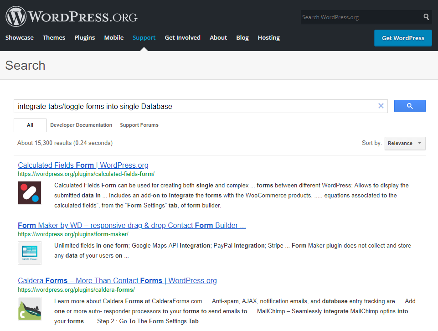Open the Calculated Fields Form result link
The width and height of the screenshot is (438, 331).
click(83, 165)
